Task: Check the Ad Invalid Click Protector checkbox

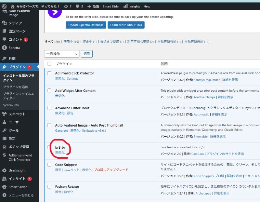Action: [49, 73]
